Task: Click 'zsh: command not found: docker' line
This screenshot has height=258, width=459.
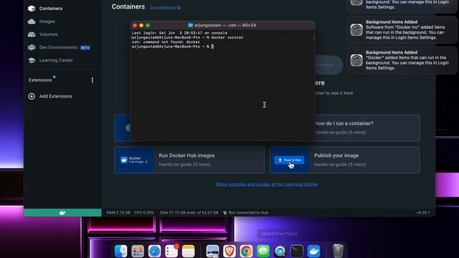Action: coord(166,42)
